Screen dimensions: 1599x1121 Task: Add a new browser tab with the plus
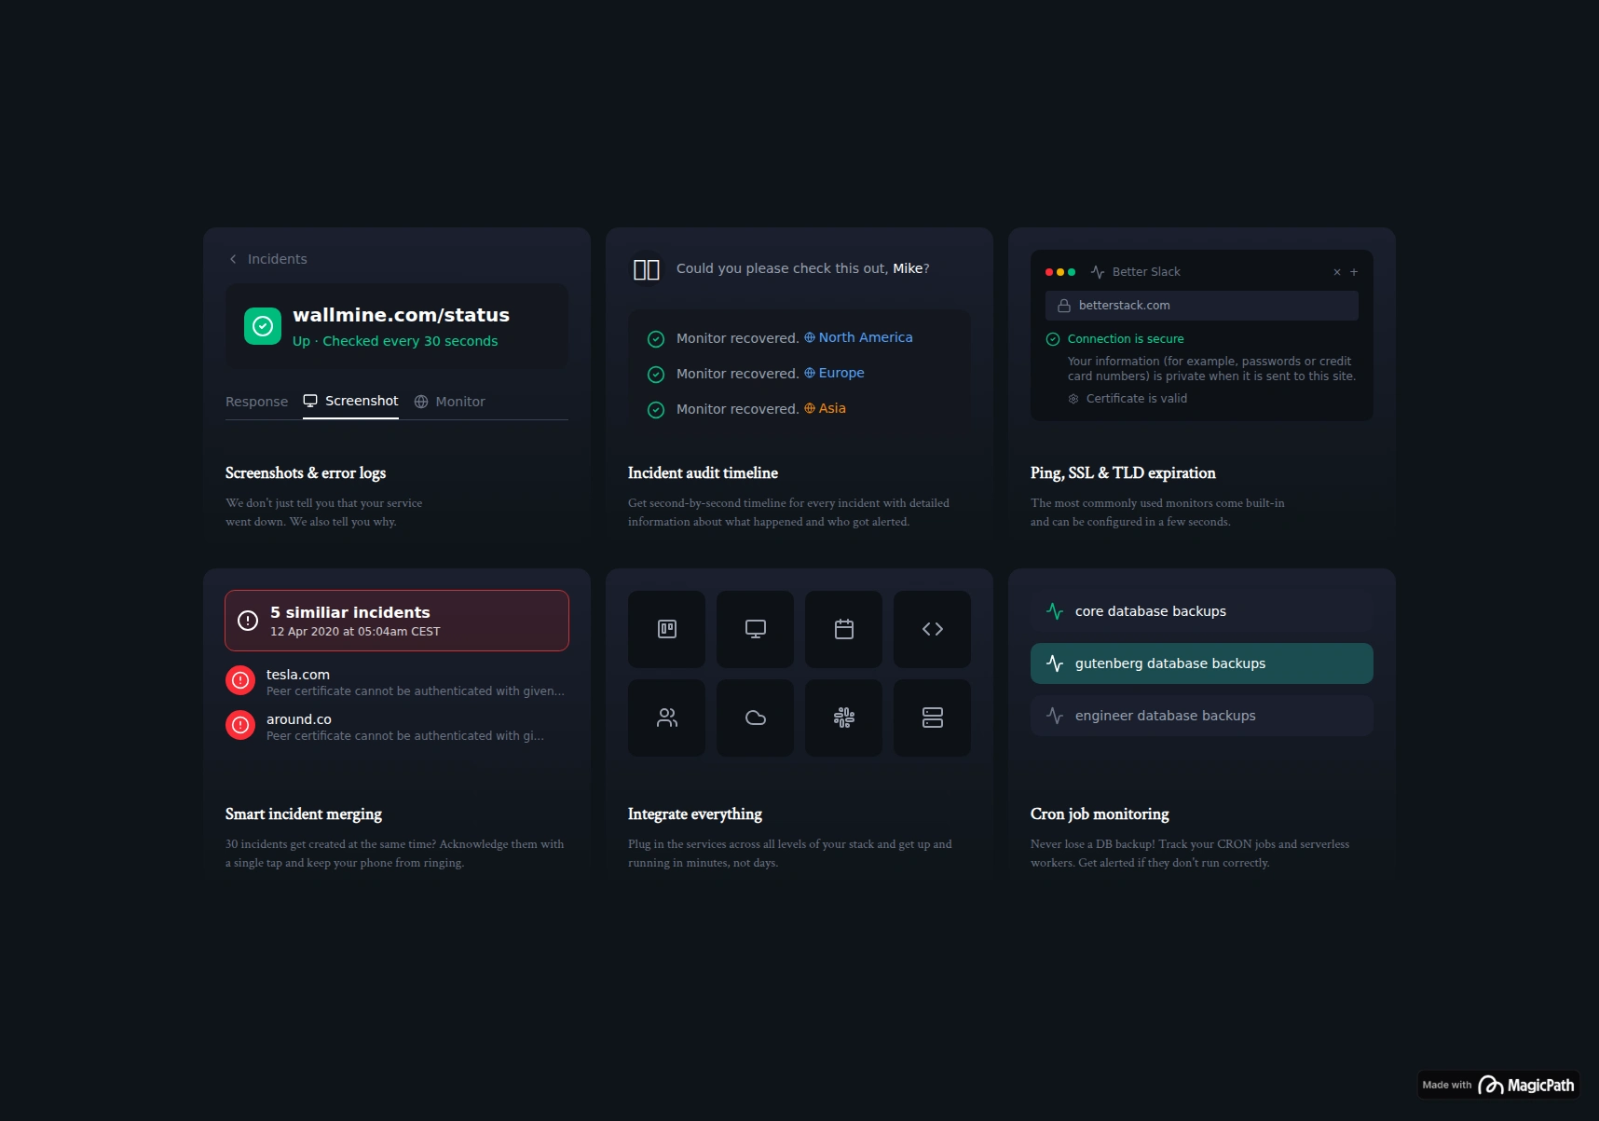(x=1354, y=272)
